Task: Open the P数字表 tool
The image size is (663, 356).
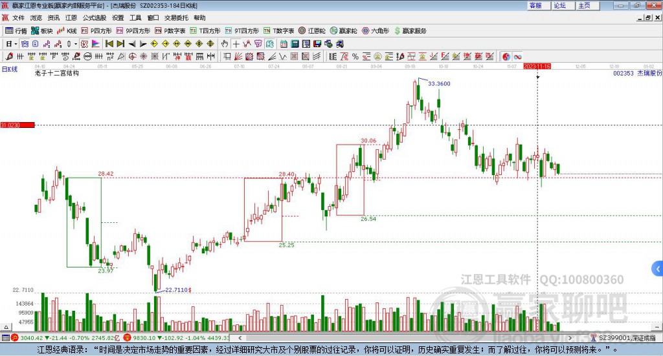Action: tap(170, 31)
